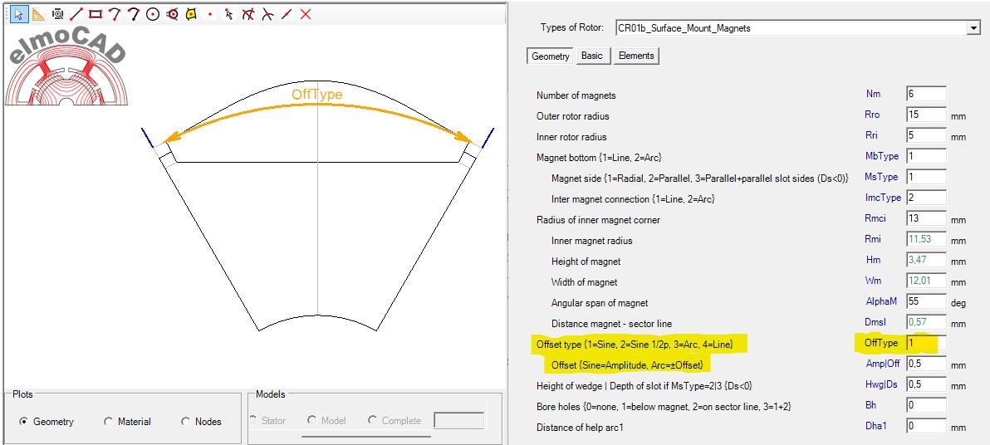Click the Nm number of magnets field
The image size is (990, 445).
pos(926,94)
